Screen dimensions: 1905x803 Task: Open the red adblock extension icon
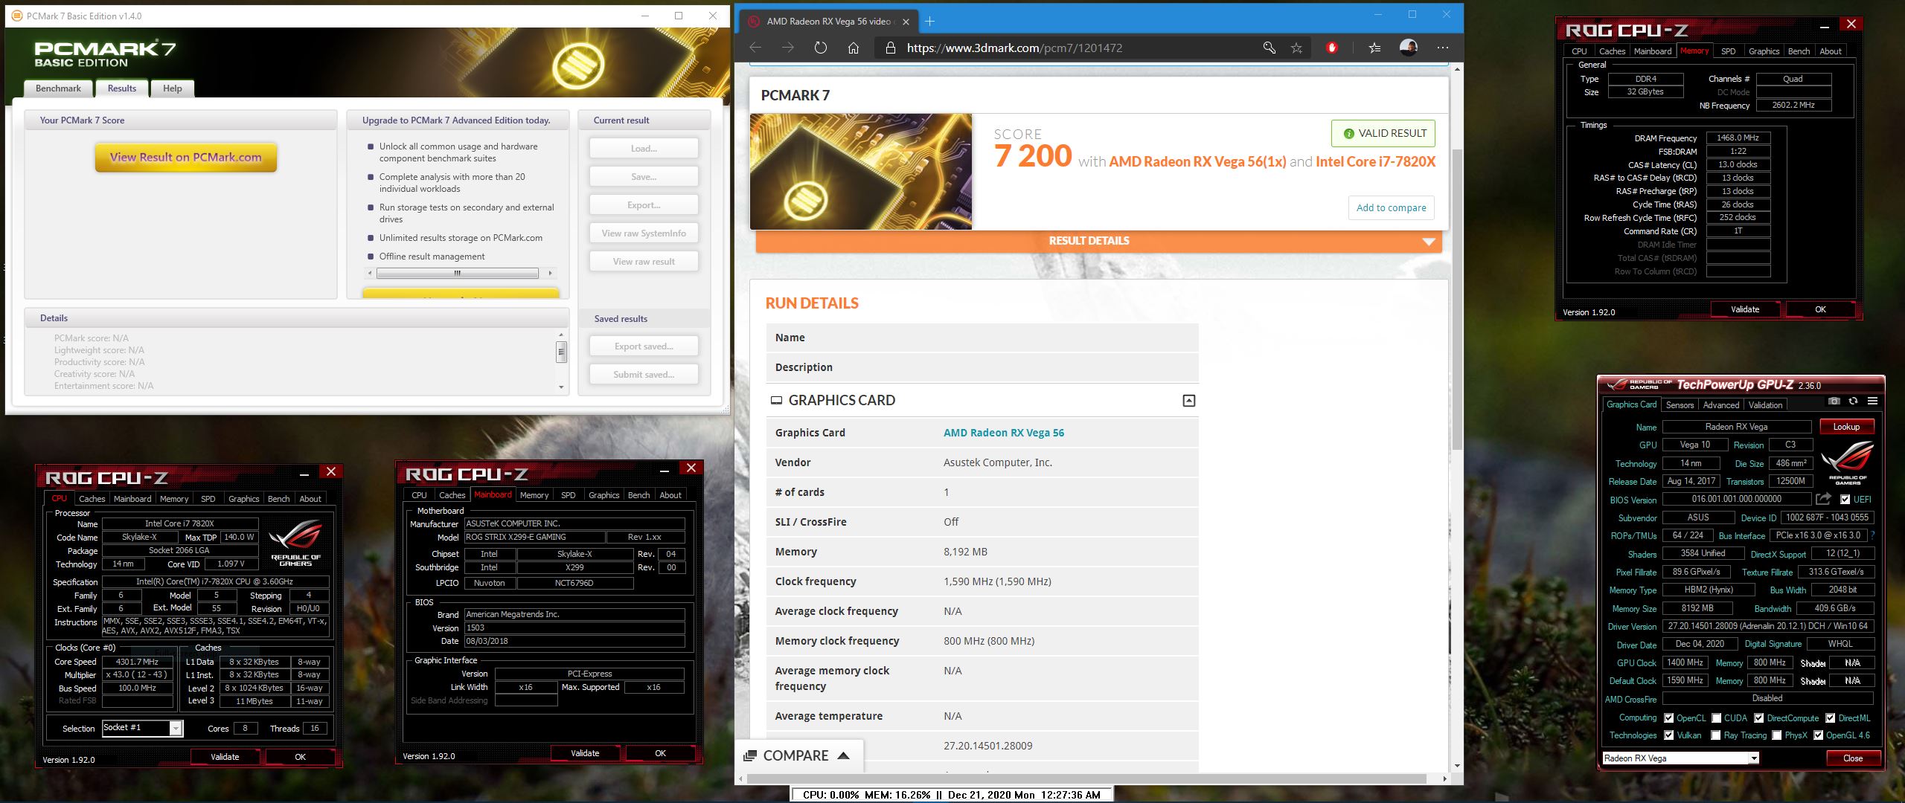tap(1331, 48)
